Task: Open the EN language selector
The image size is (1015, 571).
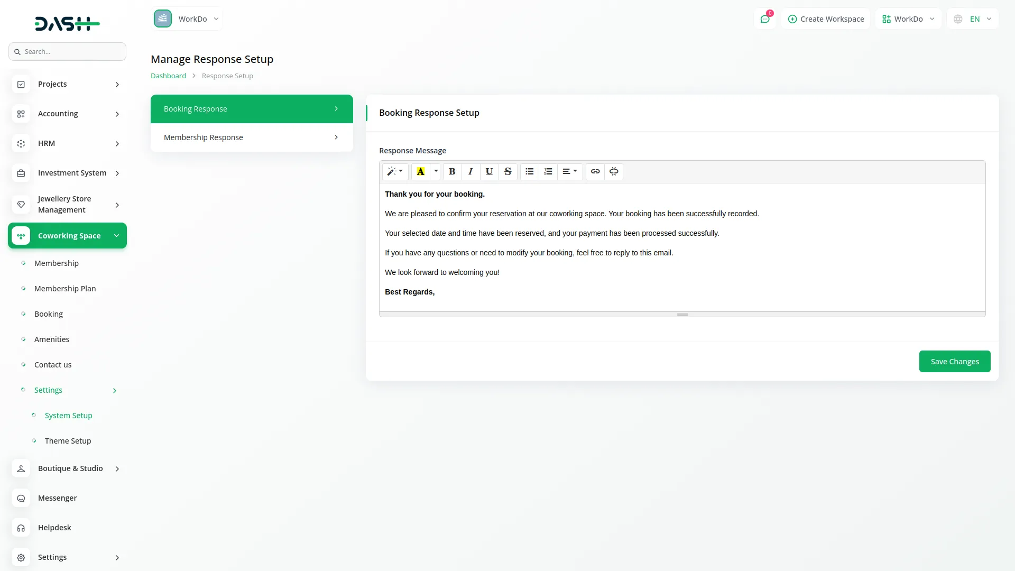Action: (x=973, y=19)
